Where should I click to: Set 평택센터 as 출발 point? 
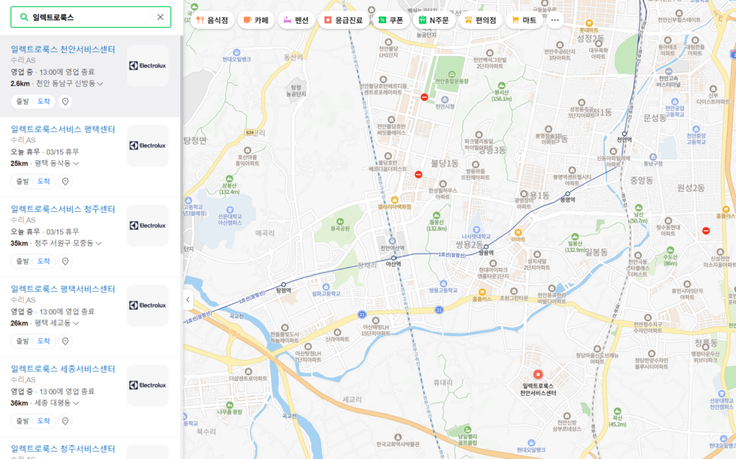(x=22, y=181)
